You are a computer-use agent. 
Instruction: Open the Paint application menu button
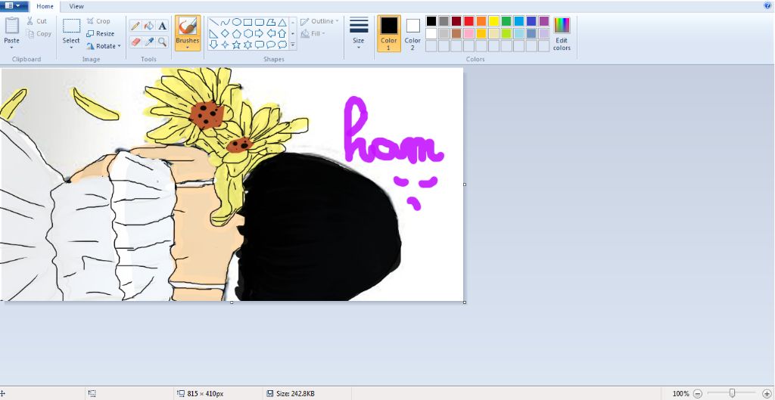[13, 6]
